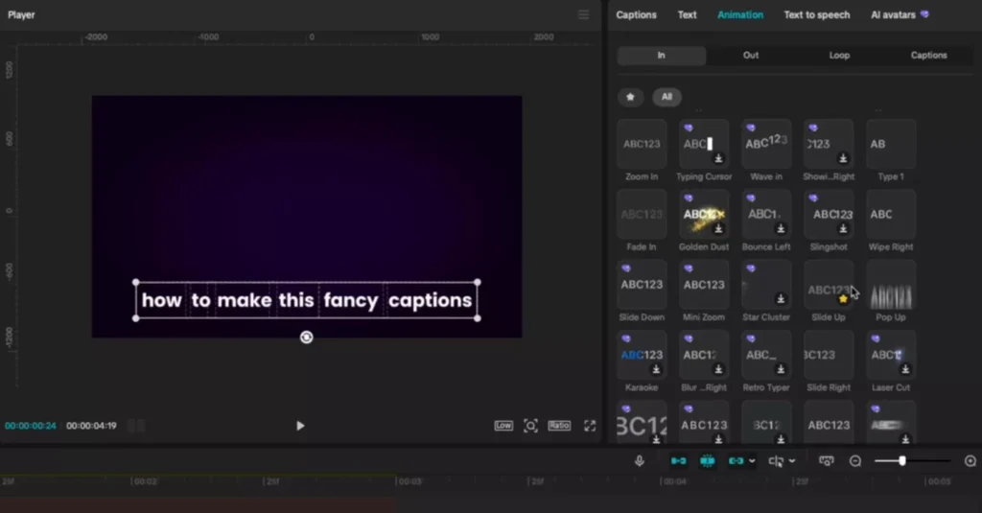Show favorite animations with star filter

pos(630,97)
